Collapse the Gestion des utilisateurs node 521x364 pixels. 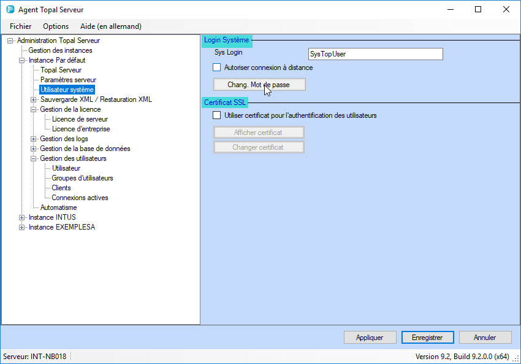click(34, 158)
